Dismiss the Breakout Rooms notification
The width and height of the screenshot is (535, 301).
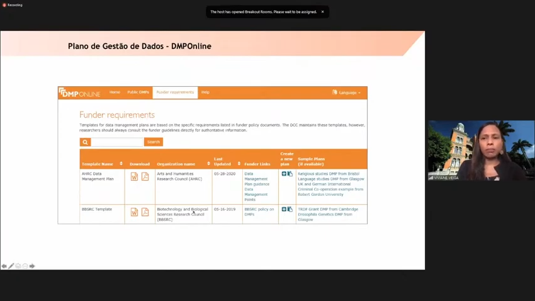(323, 12)
